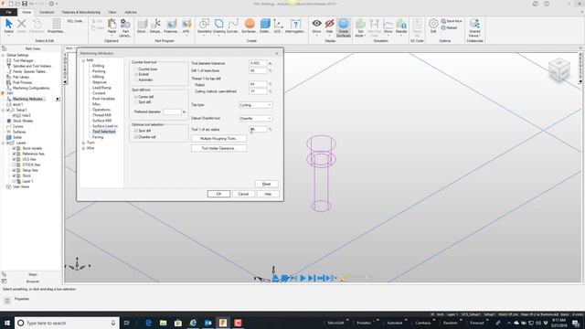The width and height of the screenshot is (585, 329).
Task: Open the Part Library icon
Action: [125, 28]
